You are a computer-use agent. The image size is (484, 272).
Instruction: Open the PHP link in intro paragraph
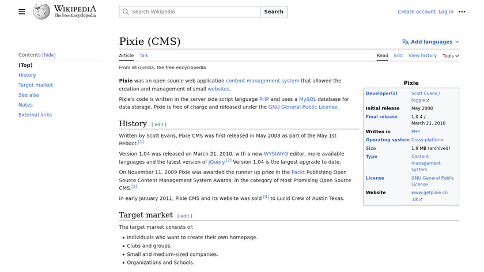point(264,99)
